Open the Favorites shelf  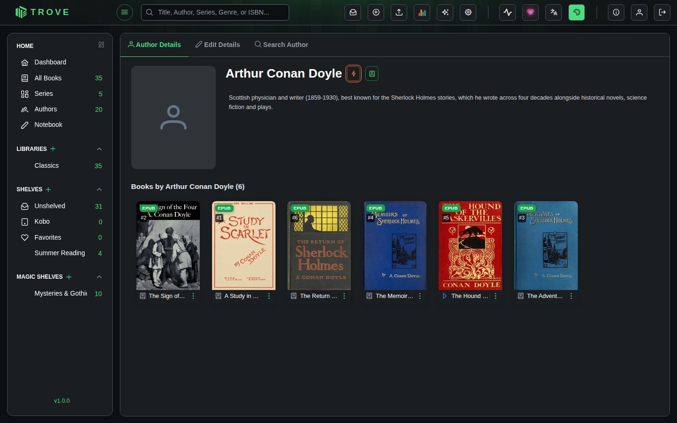[x=60, y=237]
